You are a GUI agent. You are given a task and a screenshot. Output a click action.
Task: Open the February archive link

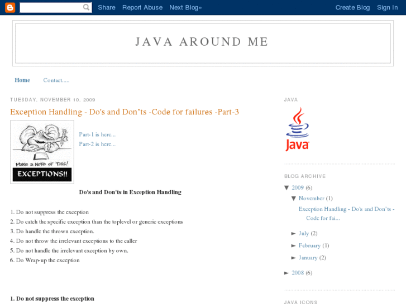pos(309,245)
